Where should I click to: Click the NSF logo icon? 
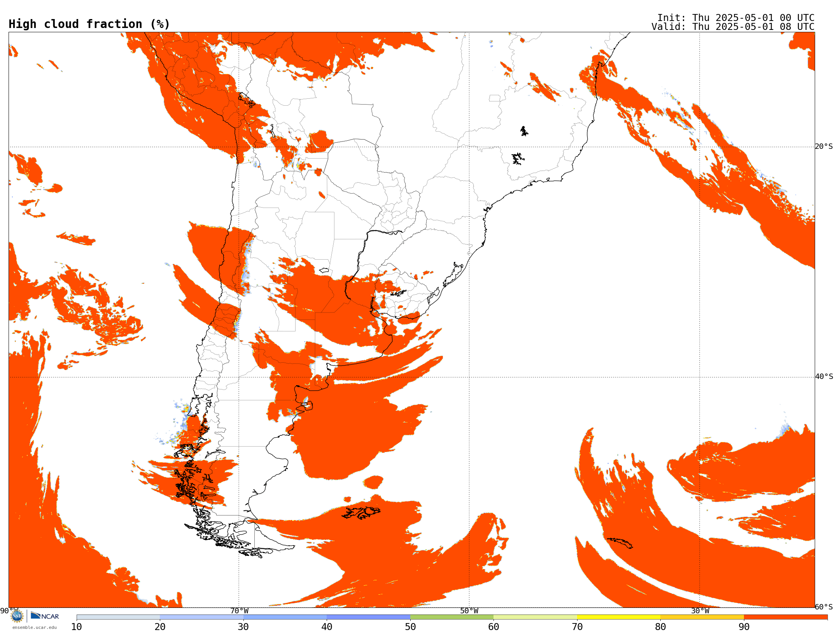17,616
